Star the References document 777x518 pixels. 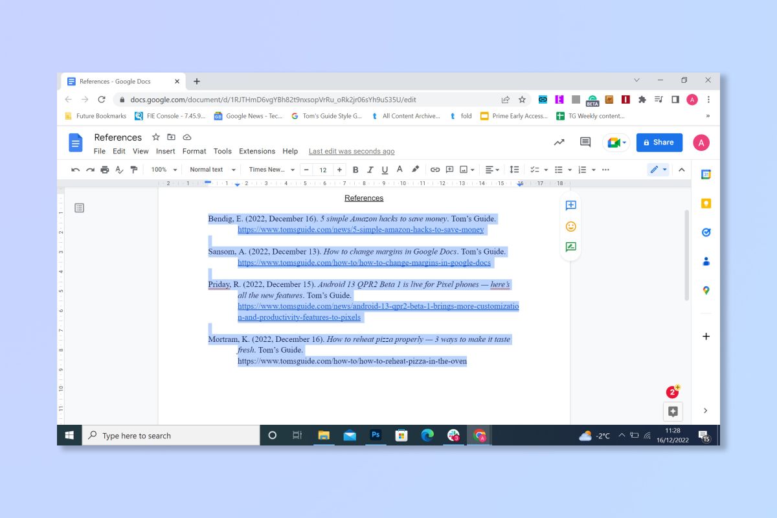point(156,137)
